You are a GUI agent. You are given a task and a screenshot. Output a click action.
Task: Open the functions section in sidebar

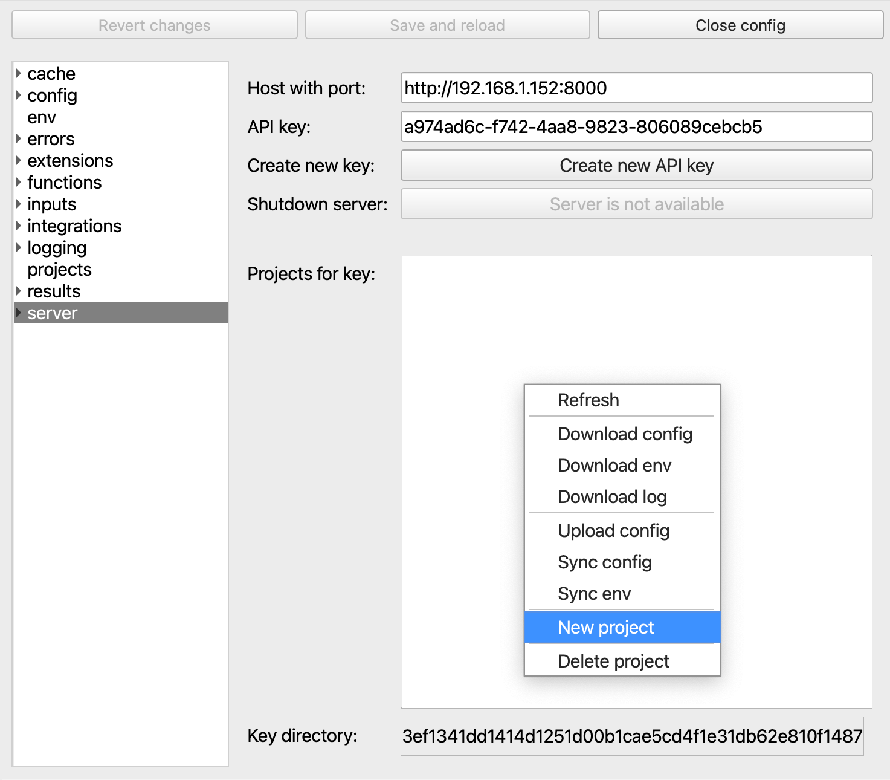coord(64,183)
